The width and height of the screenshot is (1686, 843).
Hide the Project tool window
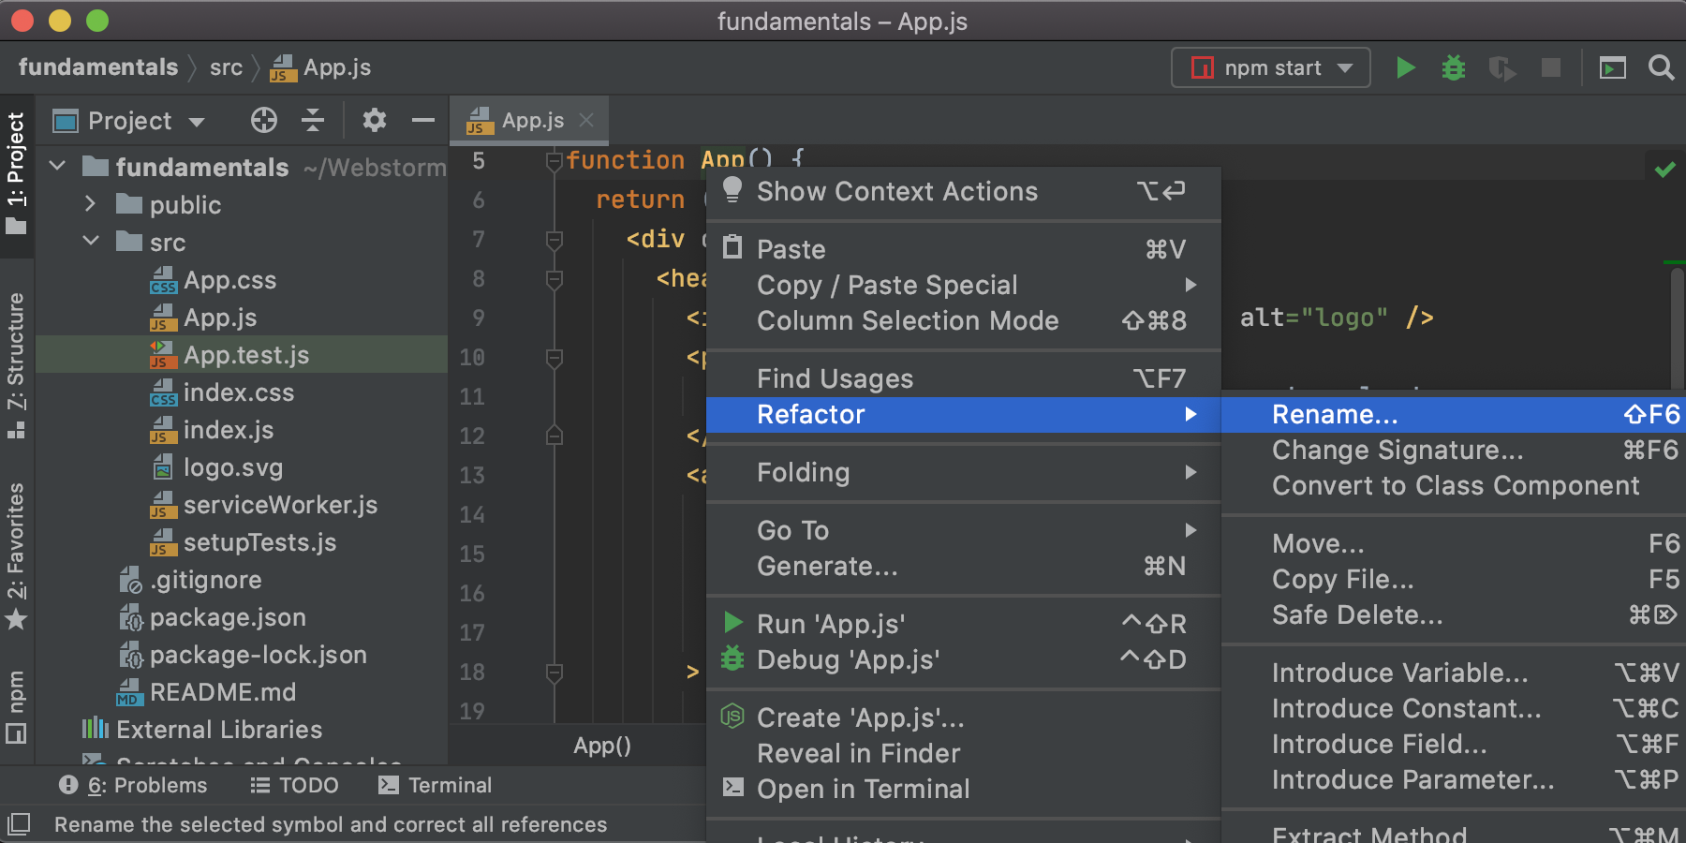(422, 120)
